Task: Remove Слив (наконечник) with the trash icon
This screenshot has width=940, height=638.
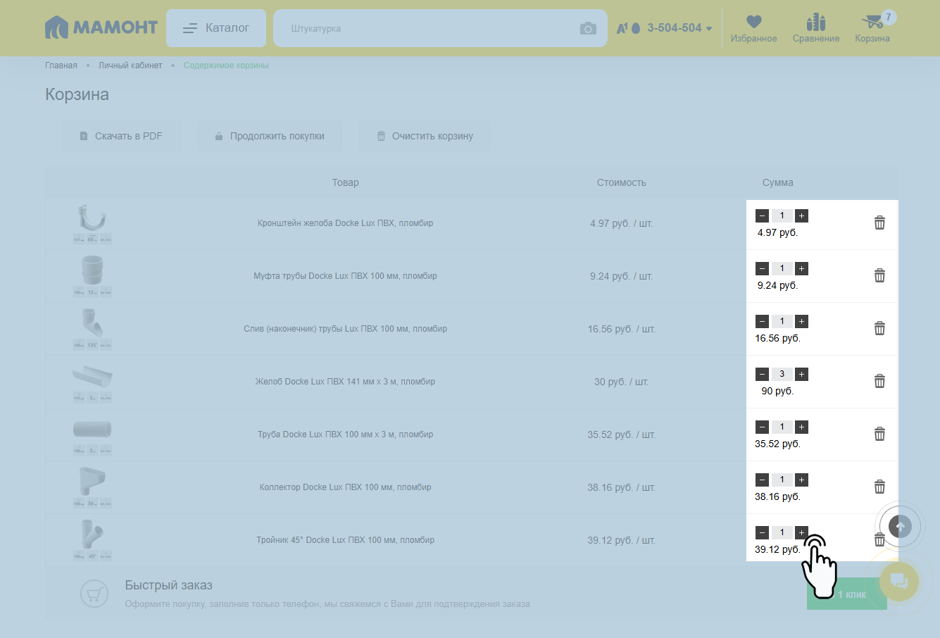Action: pos(879,329)
